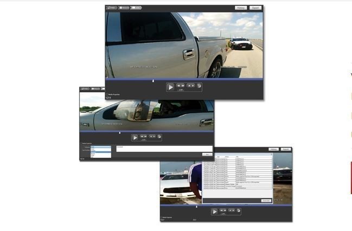Viewport: 352px width, 231px height.
Task: Step forward one frame in bottom player
Action: click(233, 210)
